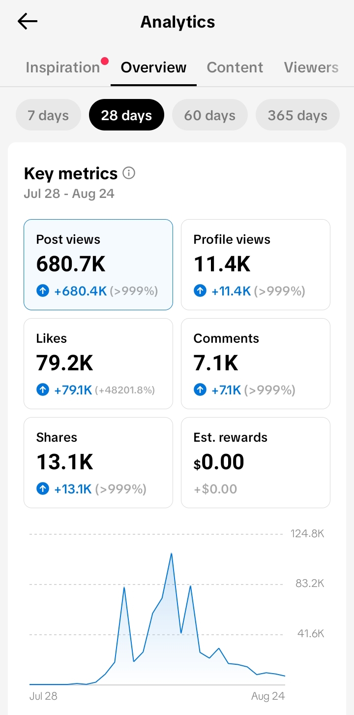
Task: Open the Key metrics info icon
Action: coord(129,173)
